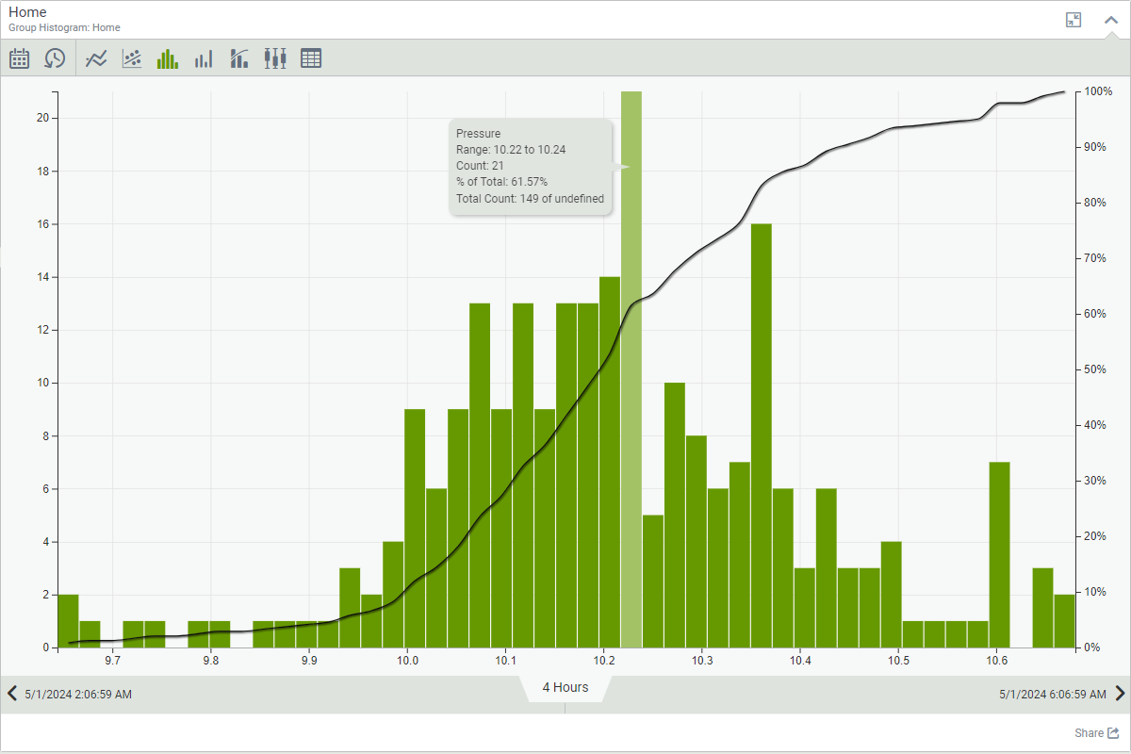
Task: Select the scatter plot chart view
Action: (132, 58)
